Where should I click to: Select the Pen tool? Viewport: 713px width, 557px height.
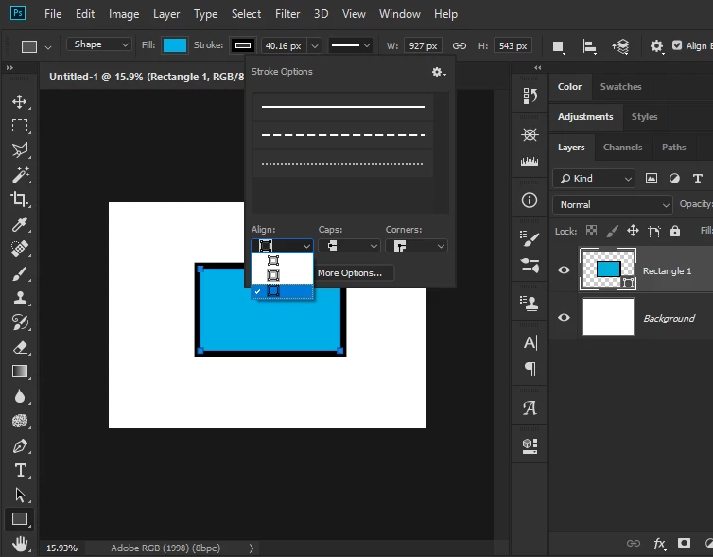[x=20, y=445]
